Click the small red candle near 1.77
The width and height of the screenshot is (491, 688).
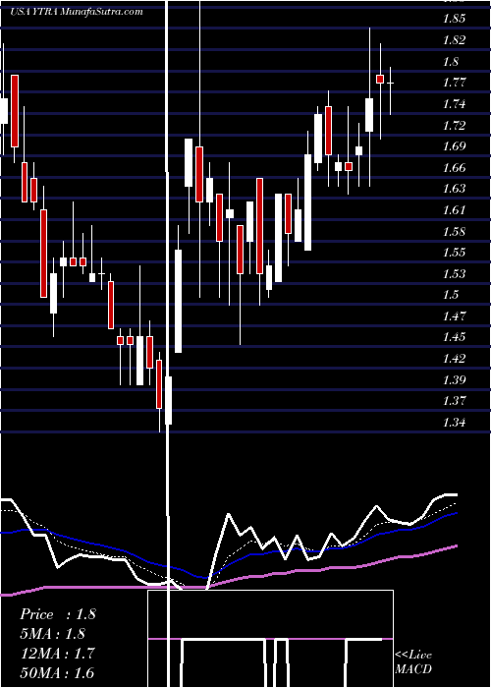380,79
